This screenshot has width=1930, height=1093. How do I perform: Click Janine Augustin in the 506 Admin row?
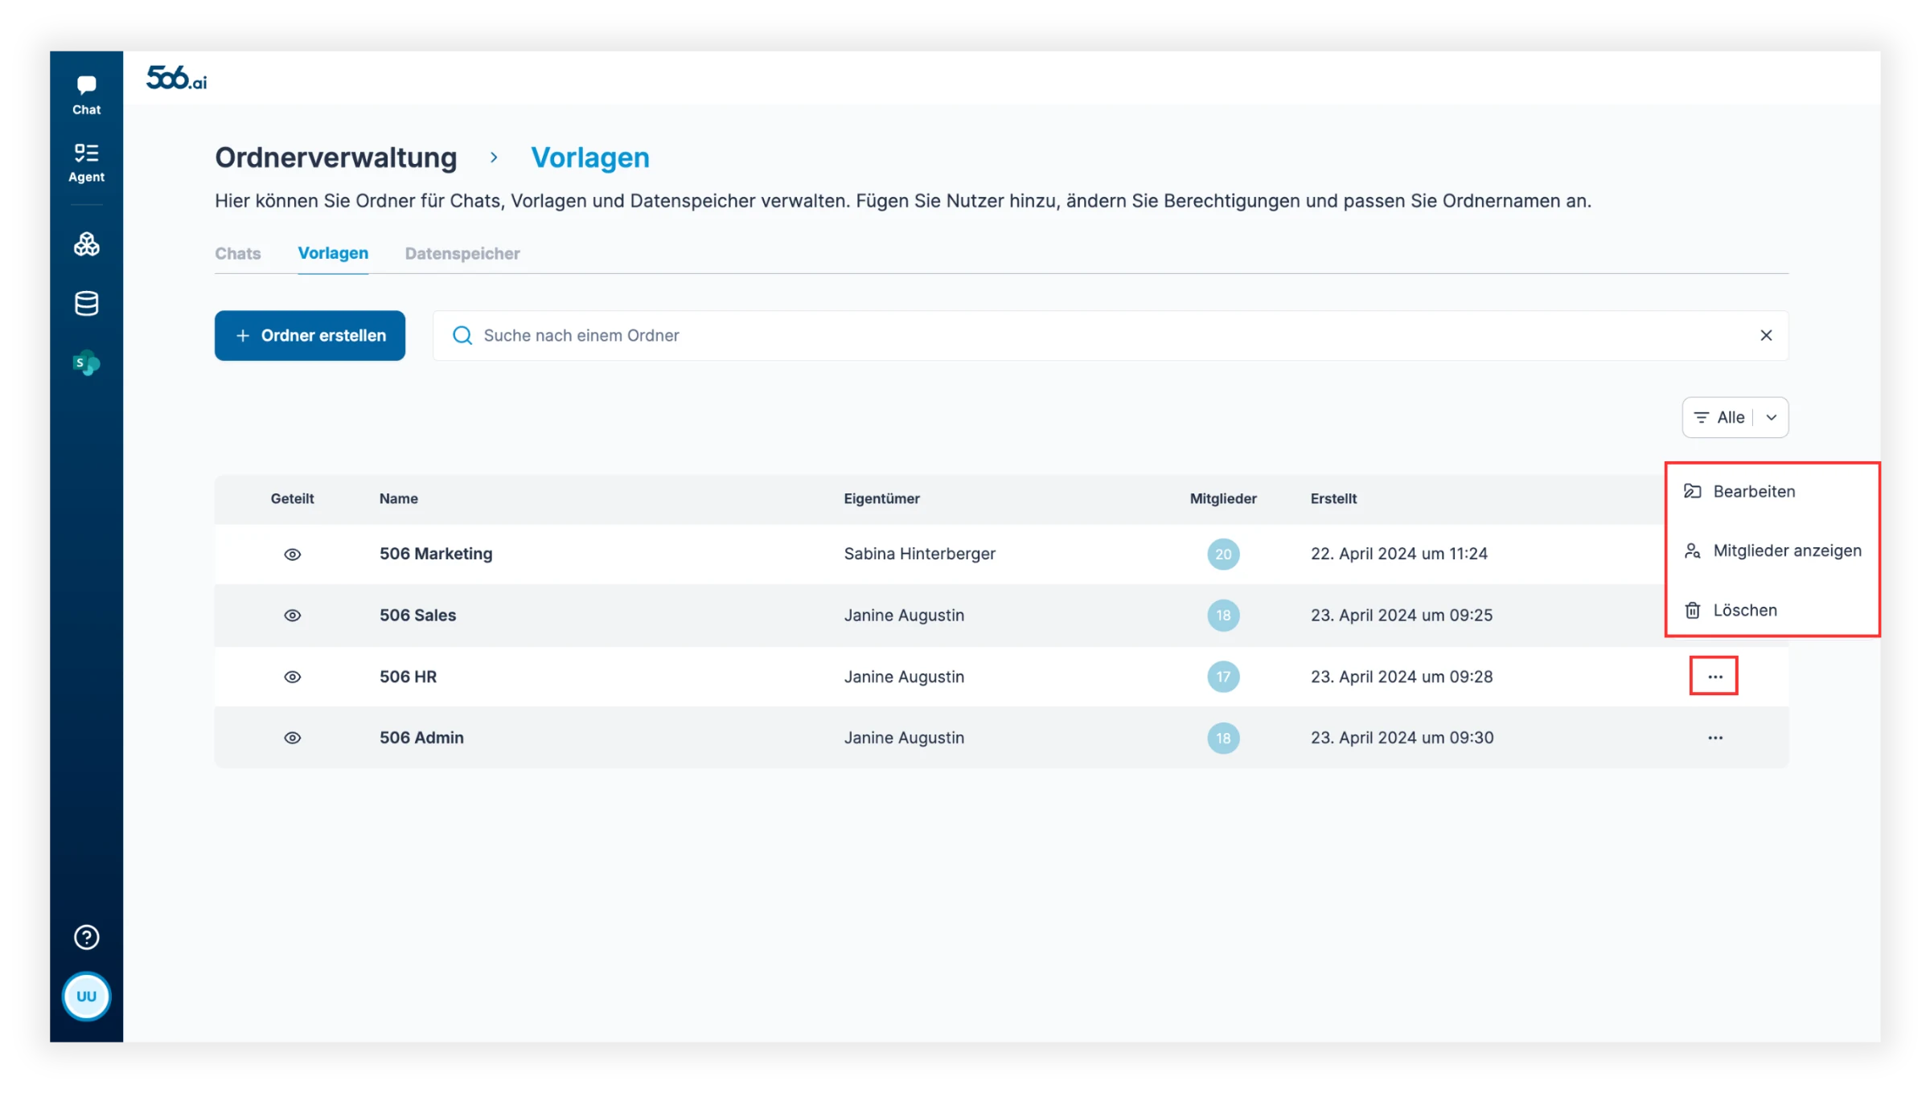(904, 738)
